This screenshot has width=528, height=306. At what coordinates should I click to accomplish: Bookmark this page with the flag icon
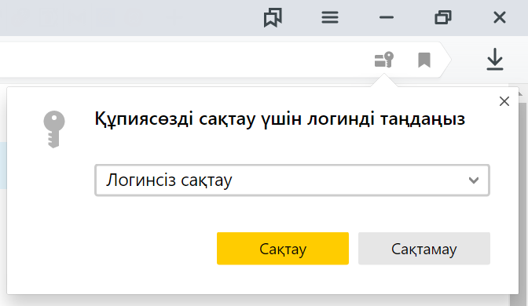(424, 60)
